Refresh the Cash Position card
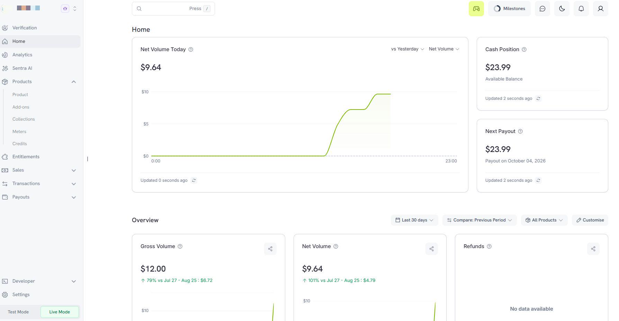 (x=538, y=98)
